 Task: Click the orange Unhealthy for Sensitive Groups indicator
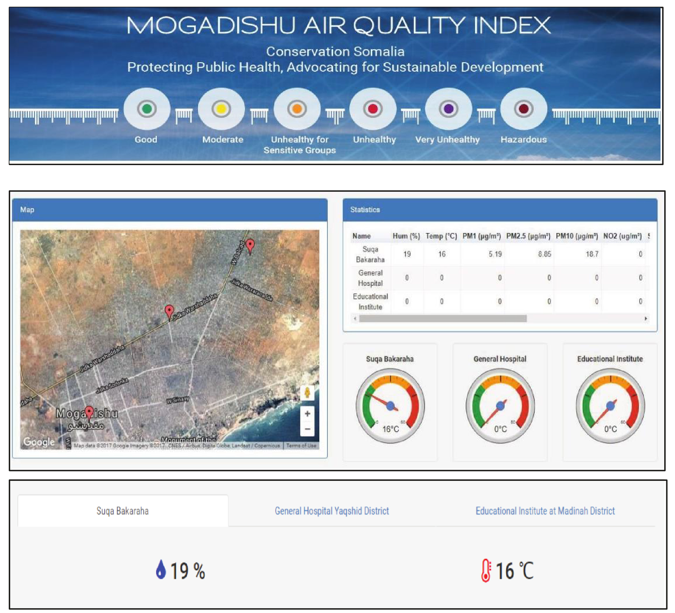pyautogui.click(x=297, y=109)
